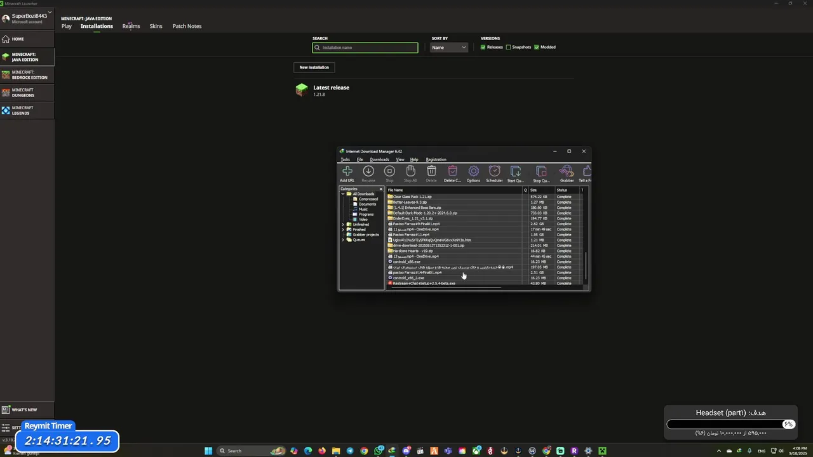Select Minecraft: Bedrock Edition in sidebar
The height and width of the screenshot is (457, 813).
coord(27,75)
